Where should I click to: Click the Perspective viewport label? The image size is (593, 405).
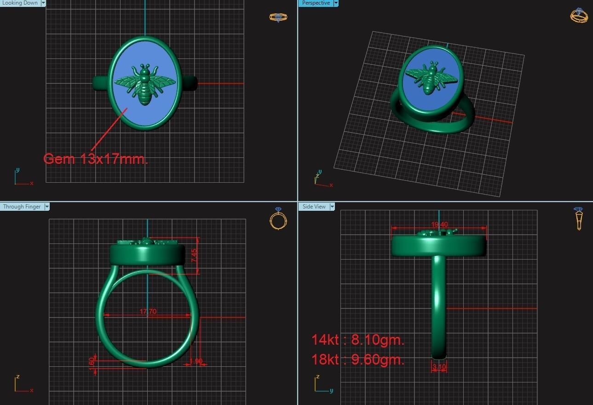(316, 3)
